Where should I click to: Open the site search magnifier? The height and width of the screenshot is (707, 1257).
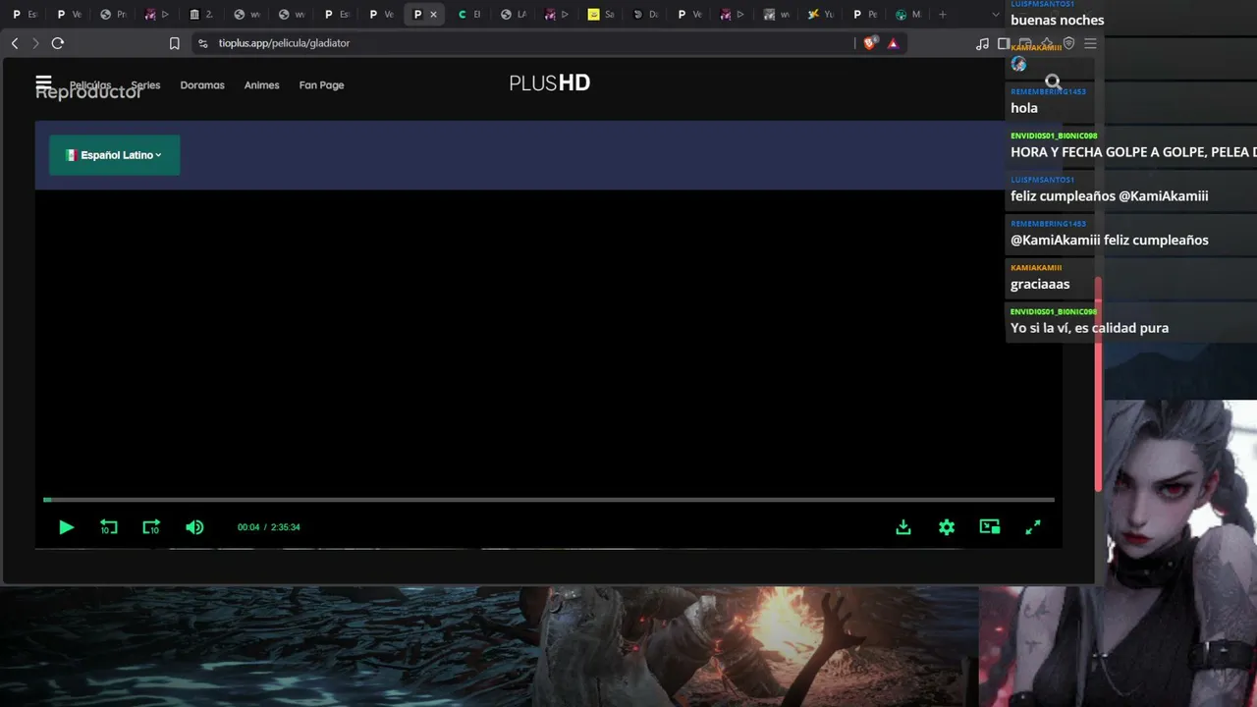[x=1053, y=82]
